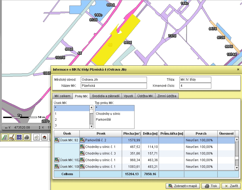
Task: Click the house building tool icon
Action: tap(44, 137)
